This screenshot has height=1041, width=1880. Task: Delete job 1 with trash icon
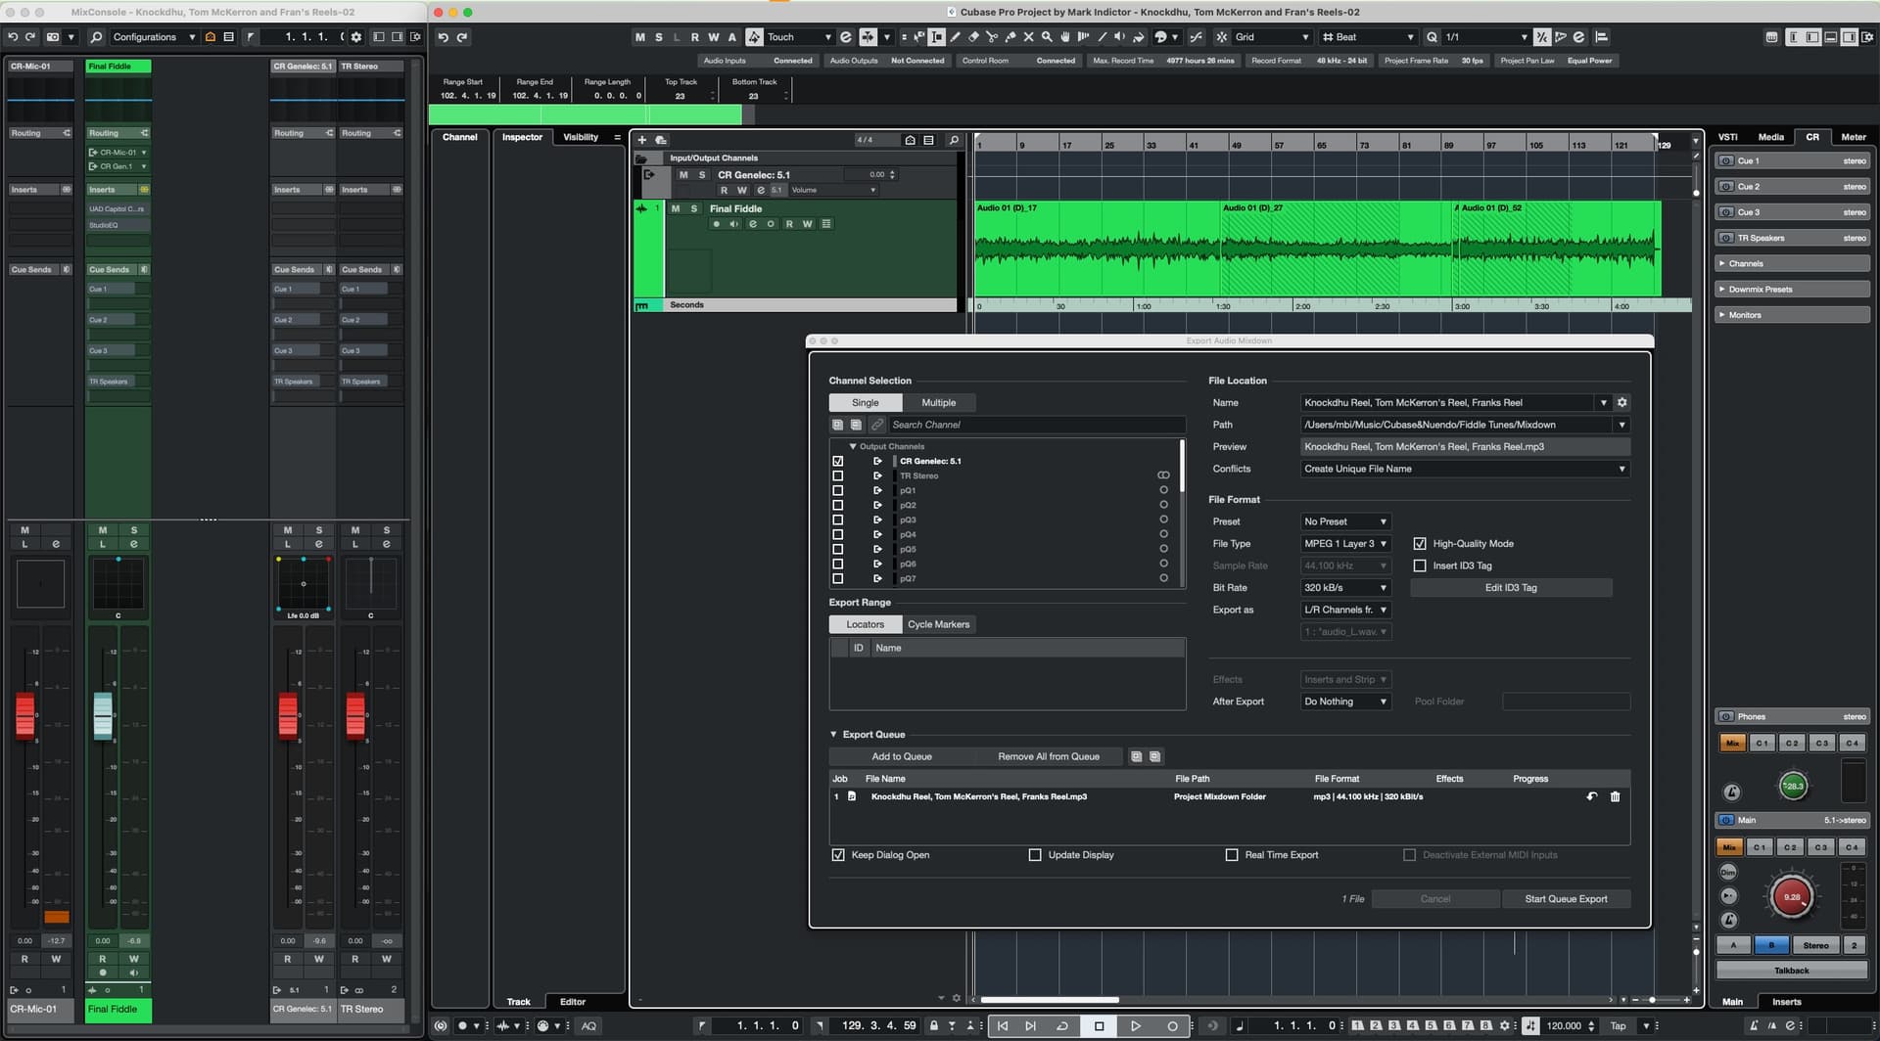pyautogui.click(x=1615, y=796)
